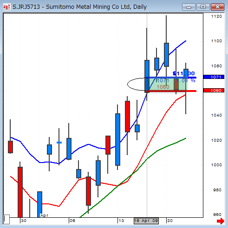The image size is (228, 228).
Task: Close the Sumitomo Metal Mining chart window
Action: (217, 7)
